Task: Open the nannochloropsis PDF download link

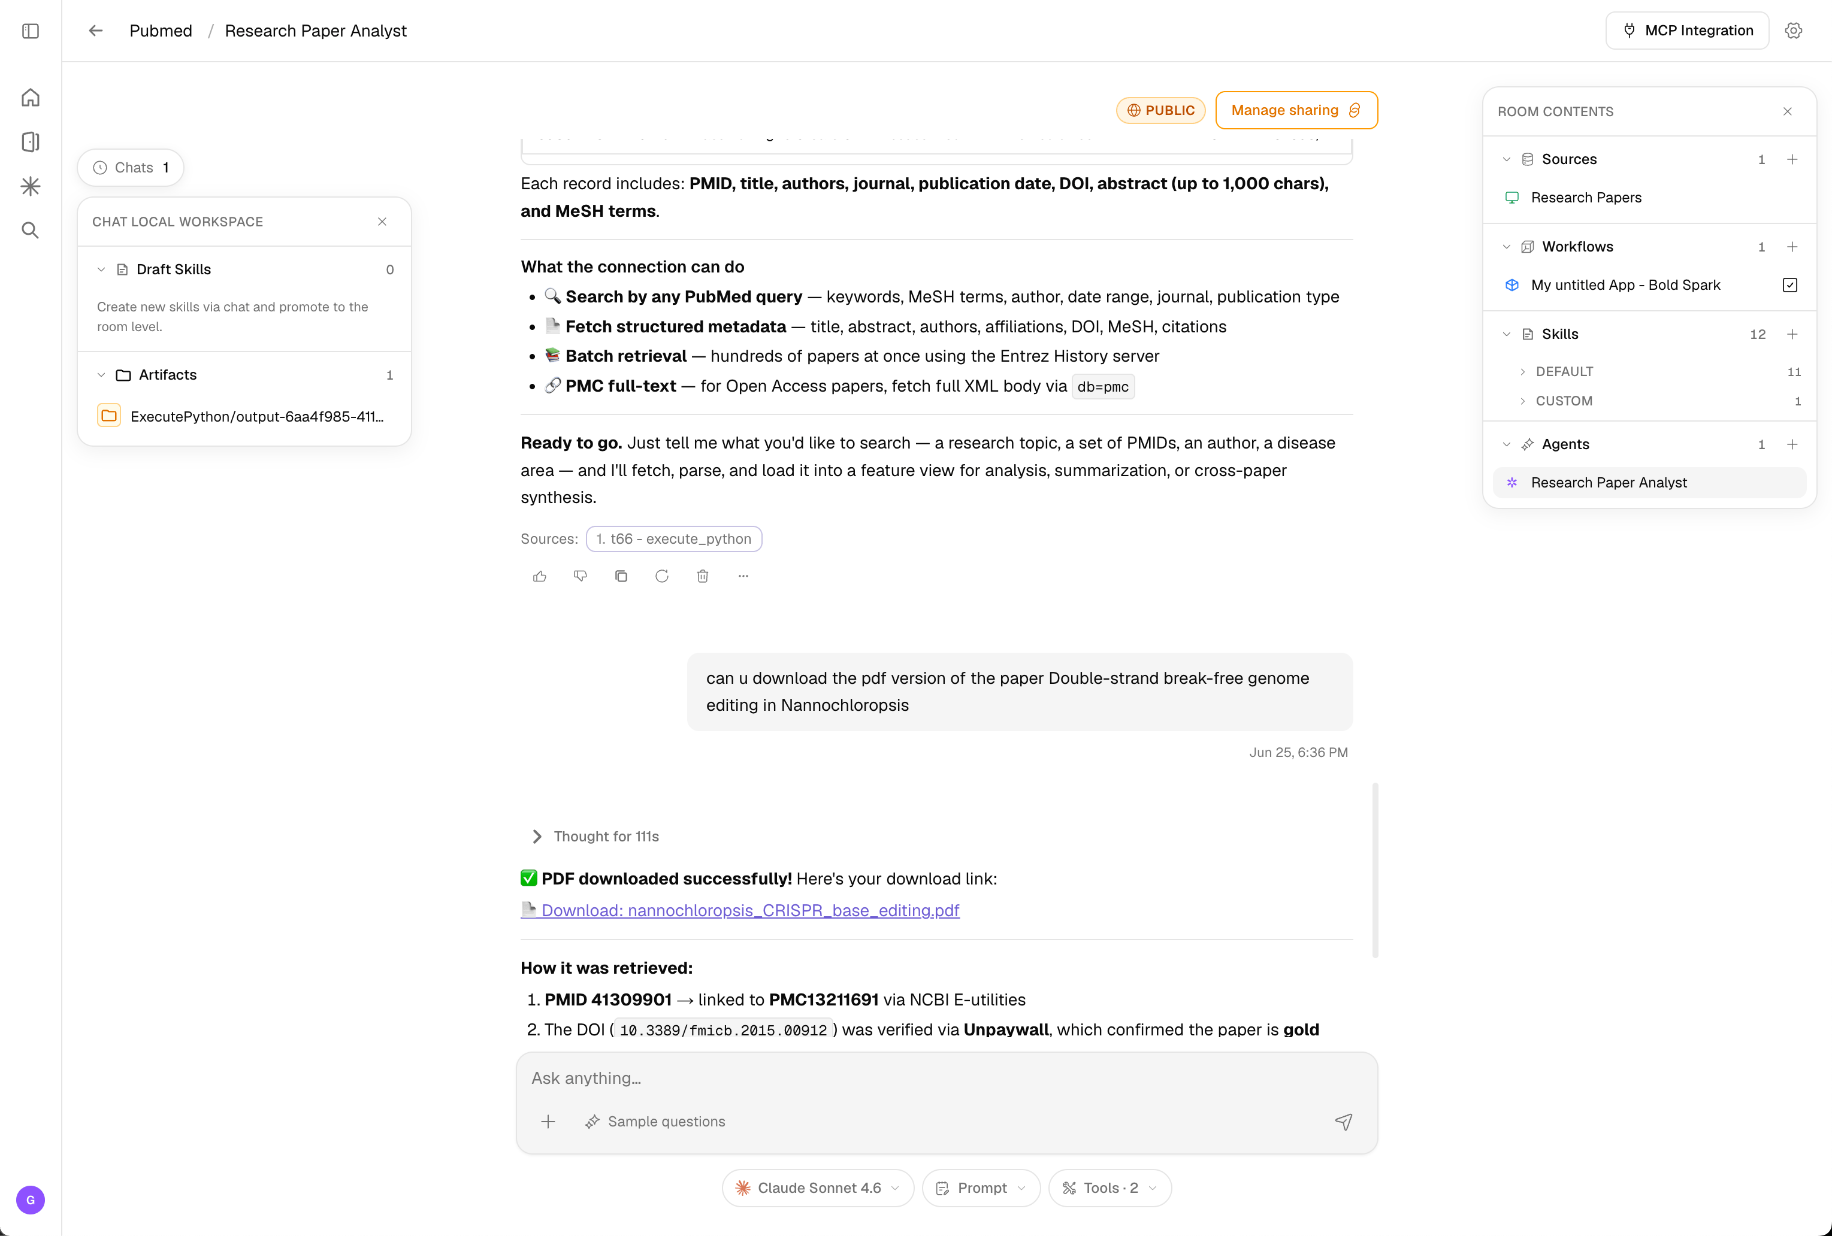Action: coord(740,910)
